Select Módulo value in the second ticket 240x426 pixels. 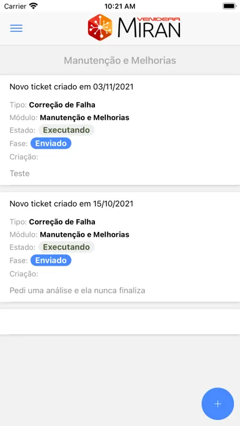[84, 234]
